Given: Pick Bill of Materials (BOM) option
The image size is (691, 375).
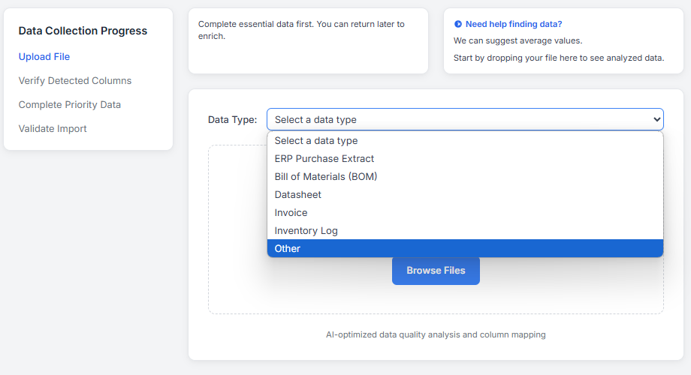Looking at the screenshot, I should 325,177.
